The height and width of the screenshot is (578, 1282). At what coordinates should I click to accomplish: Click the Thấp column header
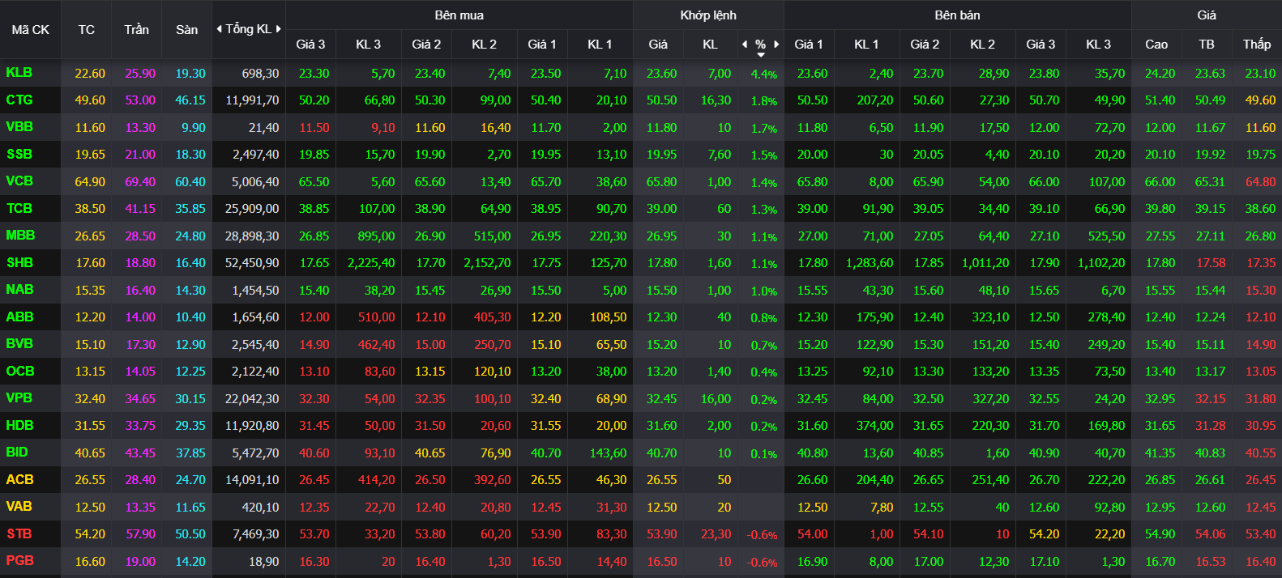point(1257,45)
